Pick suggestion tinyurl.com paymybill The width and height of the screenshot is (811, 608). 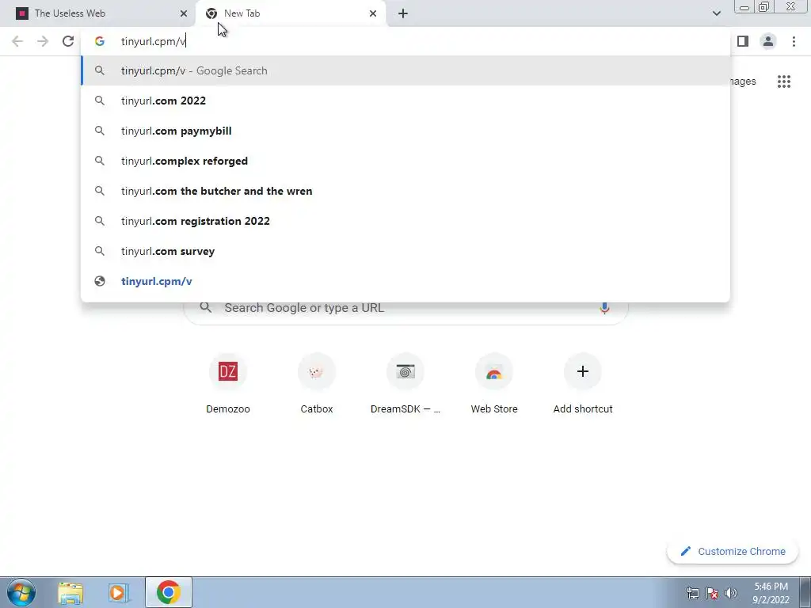click(x=405, y=131)
